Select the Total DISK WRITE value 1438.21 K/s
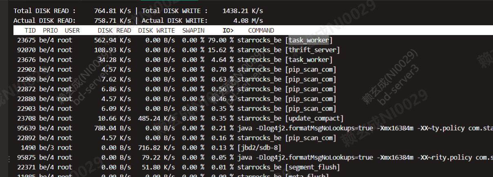Viewport: 493px width, 177px height. click(x=243, y=11)
